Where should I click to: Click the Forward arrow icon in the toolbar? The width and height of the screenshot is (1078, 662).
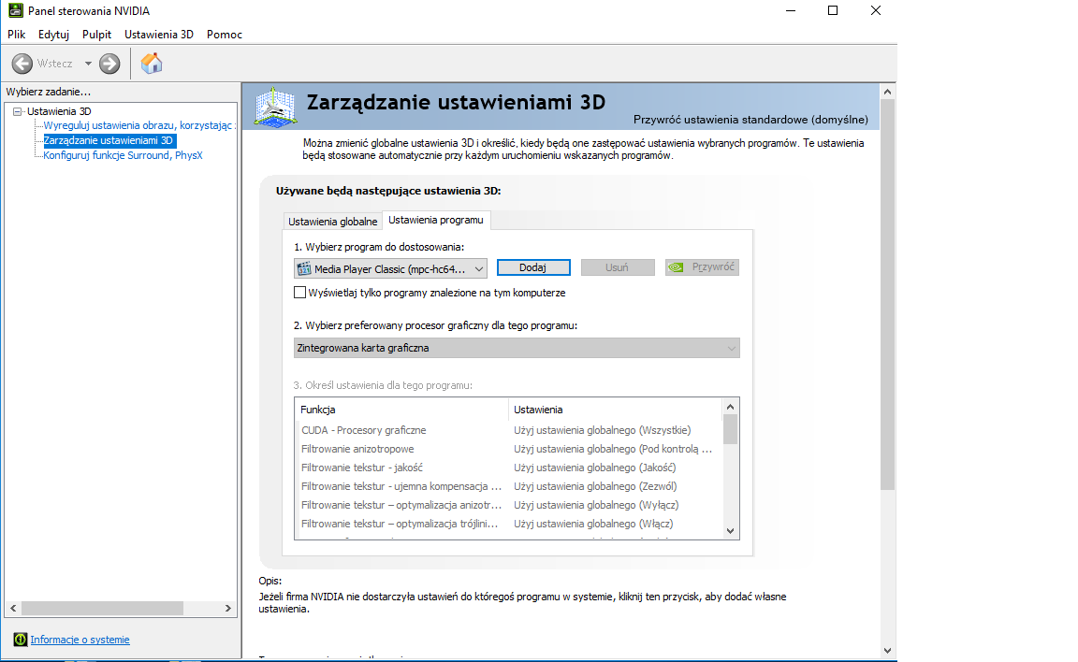click(109, 64)
